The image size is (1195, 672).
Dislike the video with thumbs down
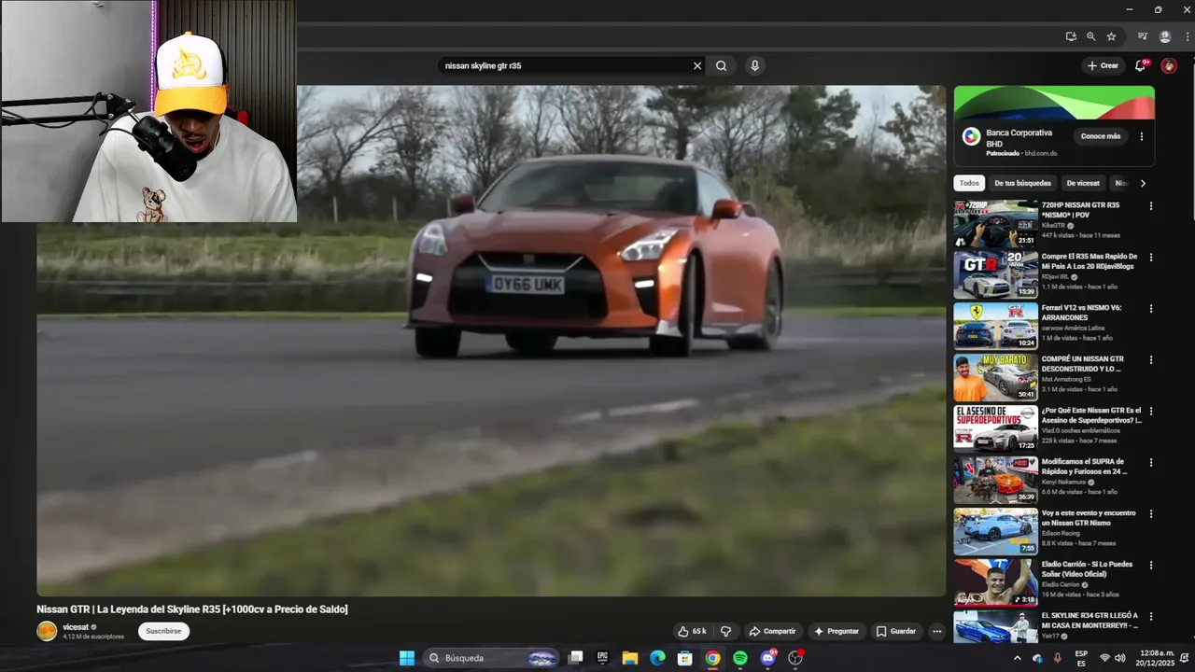point(725,631)
